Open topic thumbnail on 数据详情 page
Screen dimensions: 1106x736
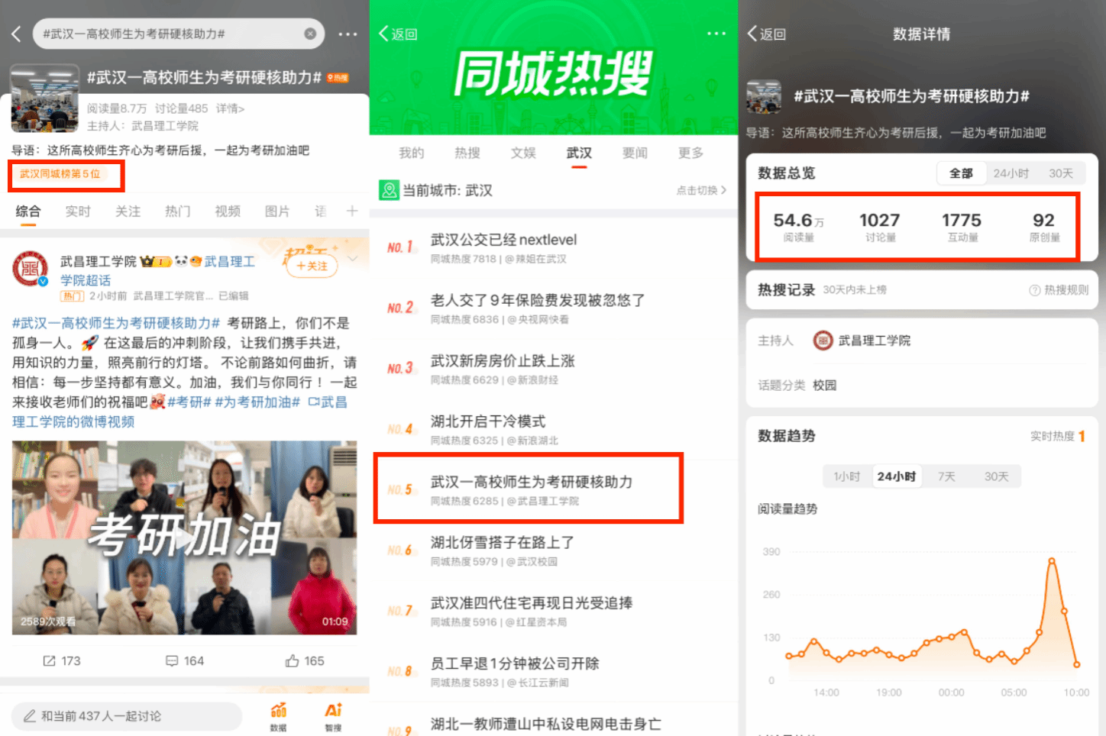pos(764,97)
